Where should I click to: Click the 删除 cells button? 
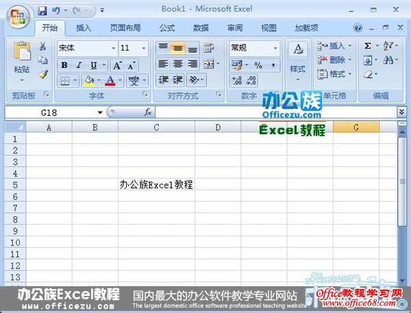tap(334, 60)
